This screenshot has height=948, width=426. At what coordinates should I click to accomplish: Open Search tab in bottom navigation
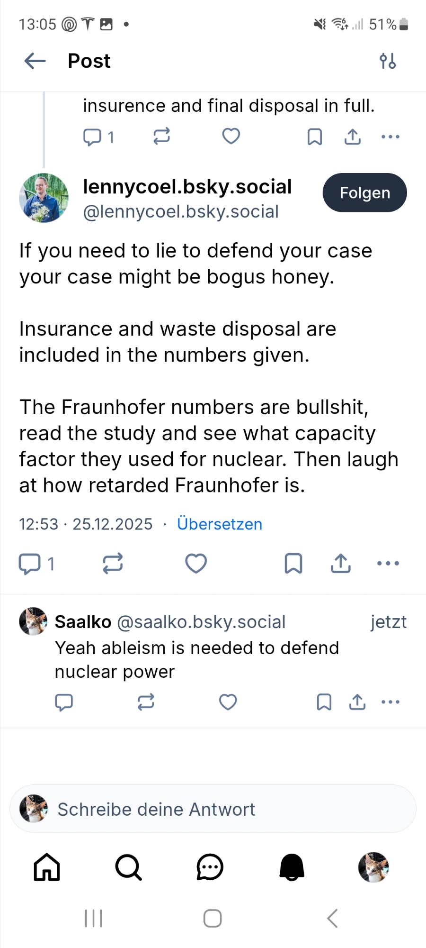[128, 867]
